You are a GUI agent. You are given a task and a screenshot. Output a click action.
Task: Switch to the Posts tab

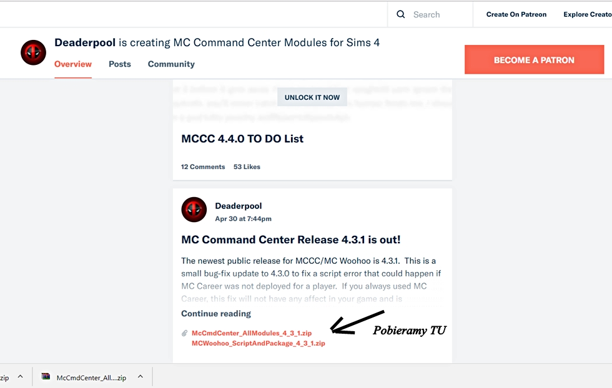point(120,64)
